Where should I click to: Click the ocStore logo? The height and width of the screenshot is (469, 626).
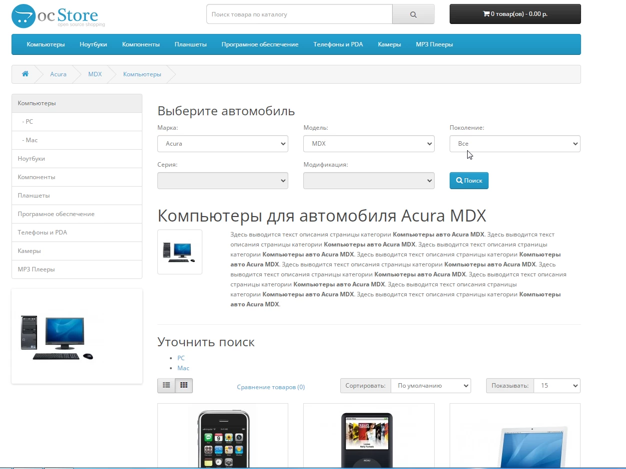pos(58,15)
